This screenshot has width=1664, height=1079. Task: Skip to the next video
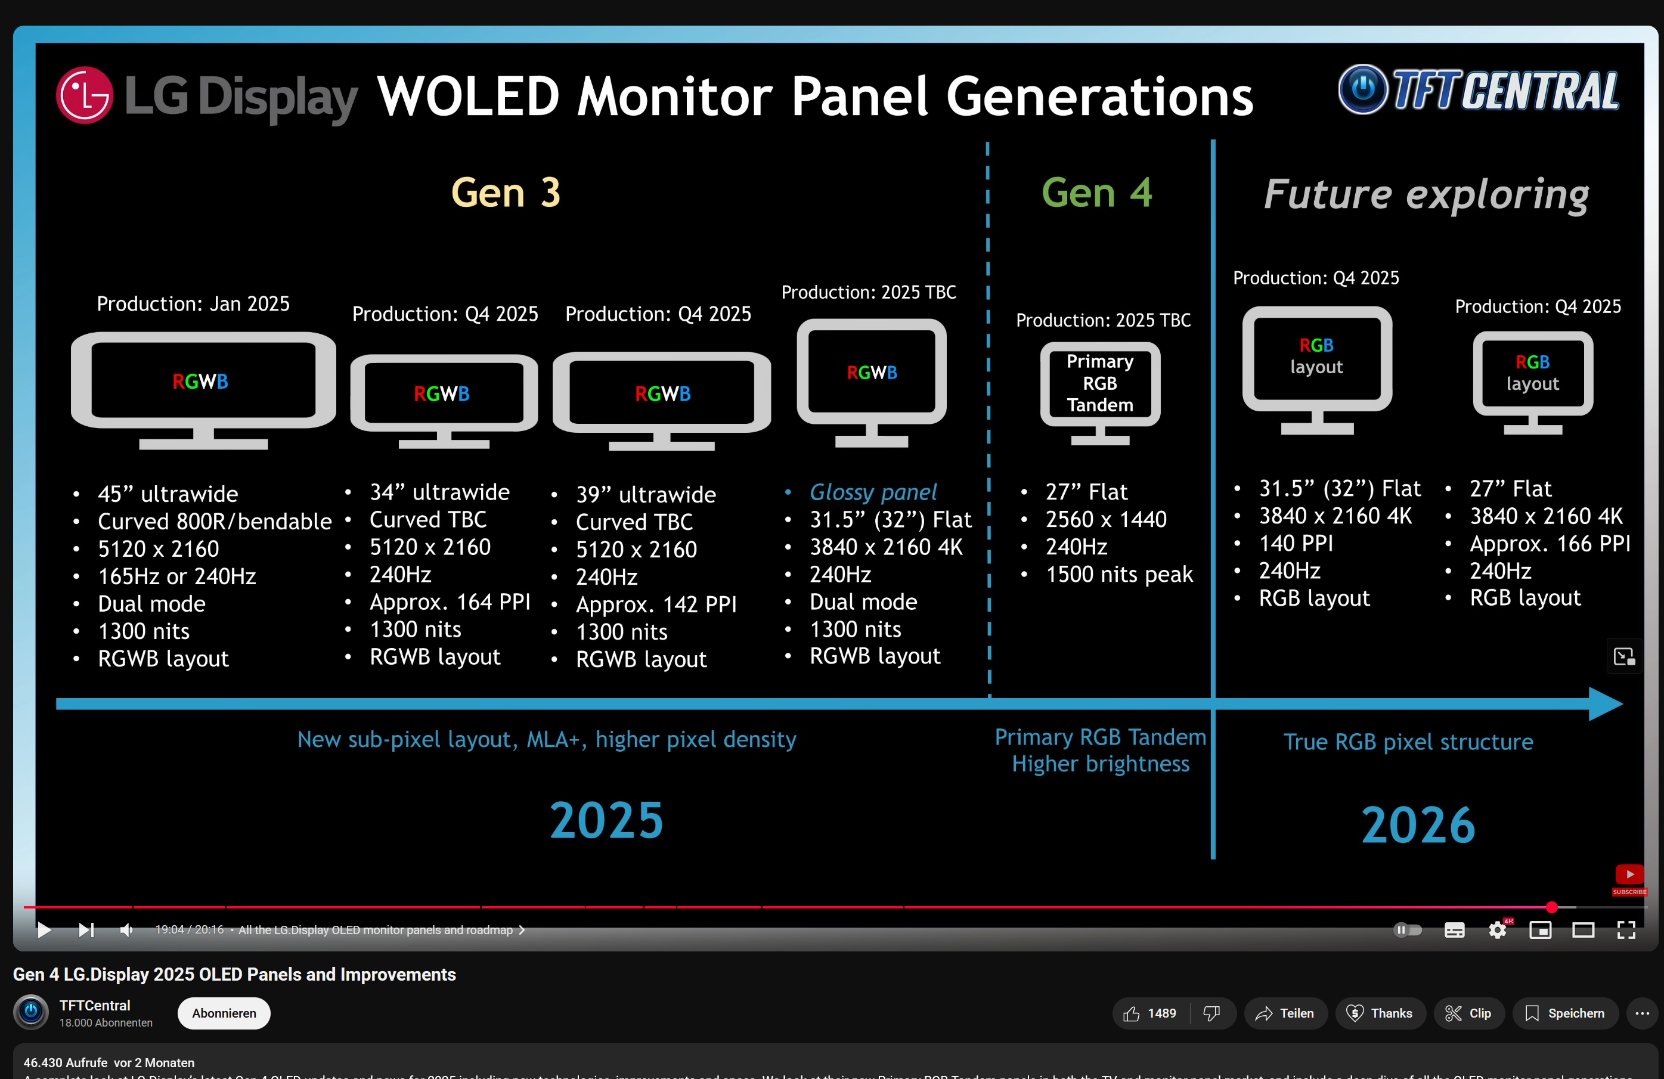[86, 930]
